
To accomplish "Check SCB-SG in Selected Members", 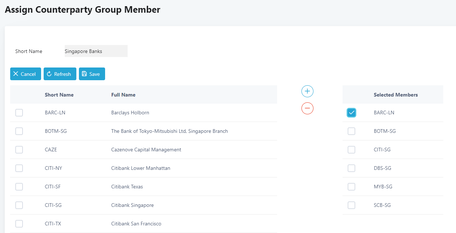I will [351, 205].
